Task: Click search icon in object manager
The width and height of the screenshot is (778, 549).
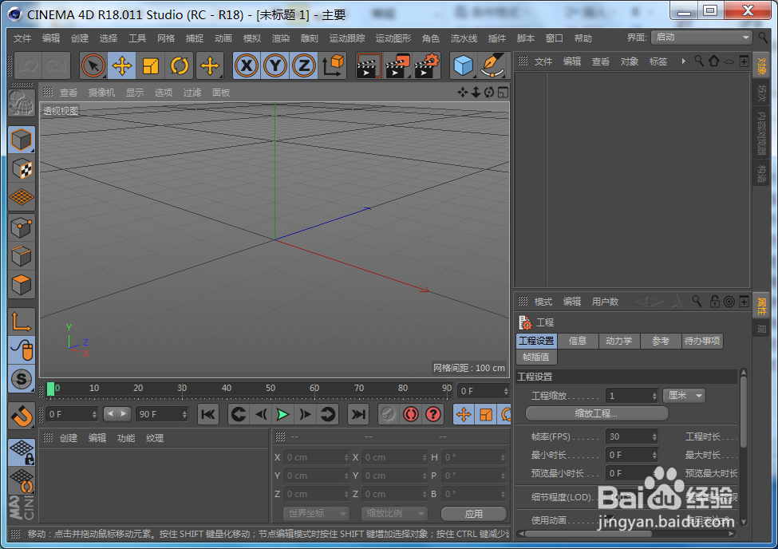Action: tap(699, 61)
